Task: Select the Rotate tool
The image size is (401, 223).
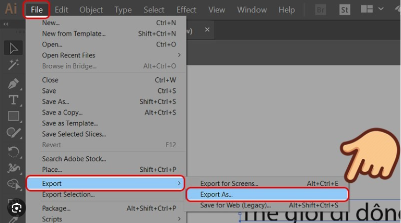Action: (14, 151)
